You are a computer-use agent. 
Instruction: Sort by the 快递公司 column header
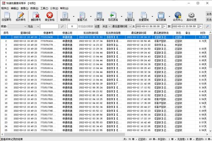coord(67,33)
